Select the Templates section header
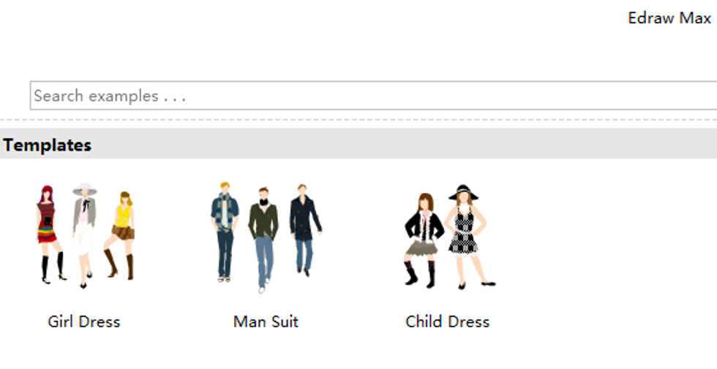717x369 pixels. [358, 144]
